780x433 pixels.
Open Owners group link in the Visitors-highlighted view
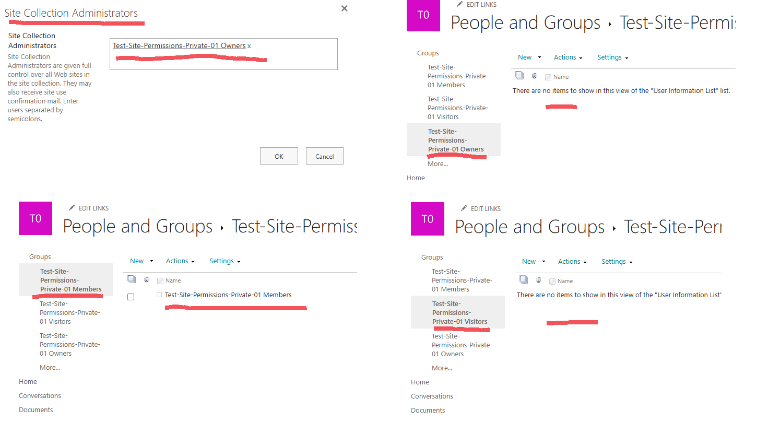click(462, 345)
